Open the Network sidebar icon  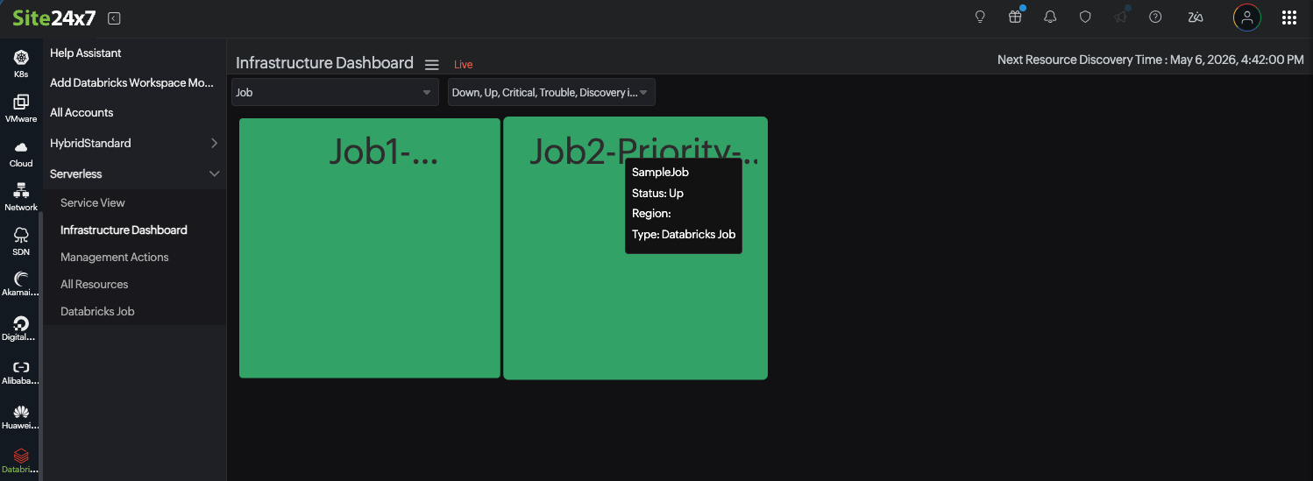point(21,197)
